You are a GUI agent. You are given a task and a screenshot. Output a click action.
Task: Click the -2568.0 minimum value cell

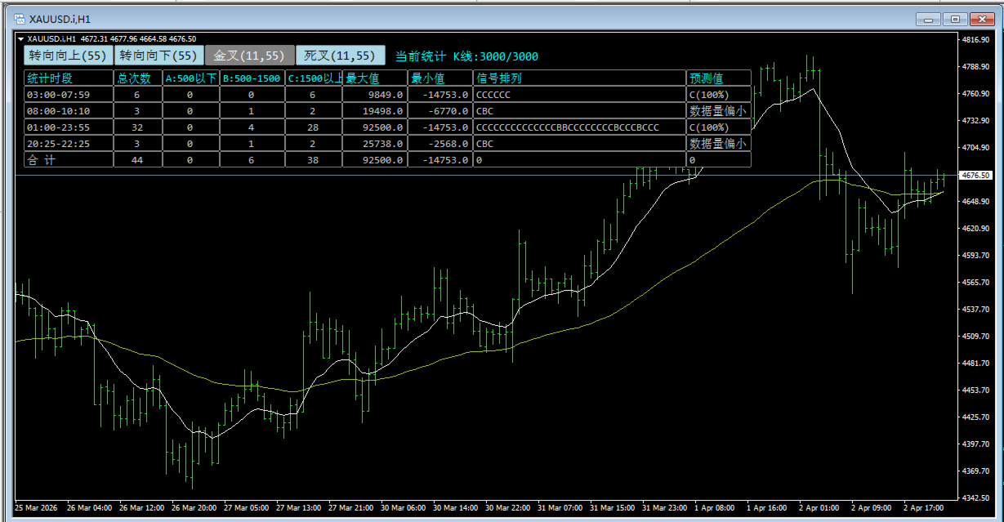pos(440,144)
